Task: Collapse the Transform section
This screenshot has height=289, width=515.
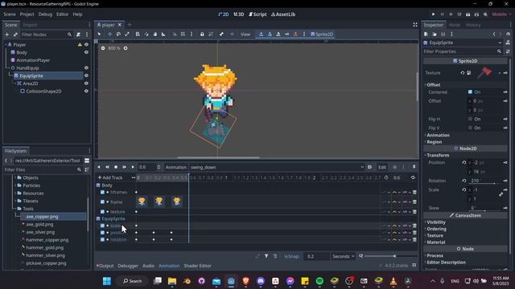Action: click(437, 155)
